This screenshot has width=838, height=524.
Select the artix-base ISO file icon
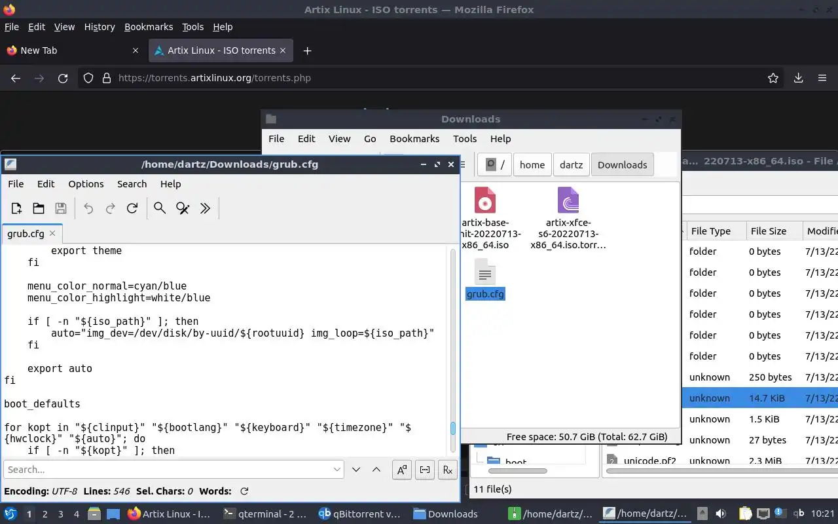[x=485, y=200]
